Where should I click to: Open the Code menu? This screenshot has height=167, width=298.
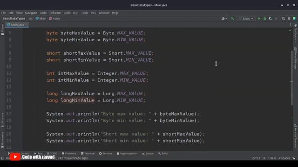tap(43, 13)
